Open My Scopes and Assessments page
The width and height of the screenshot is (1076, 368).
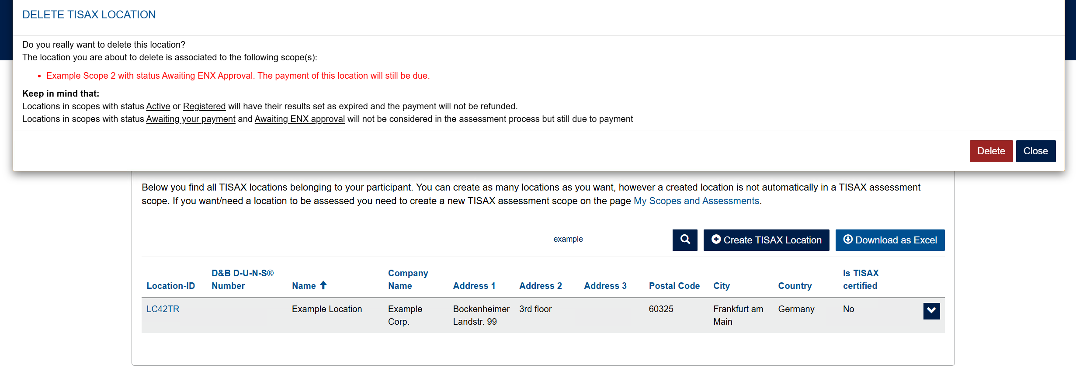click(x=696, y=201)
